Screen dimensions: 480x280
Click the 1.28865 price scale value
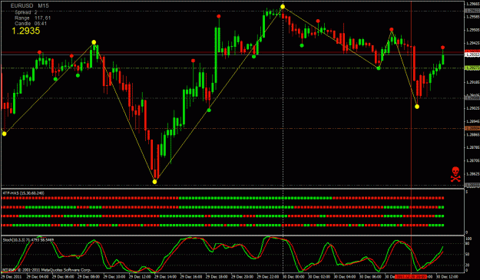click(x=473, y=134)
